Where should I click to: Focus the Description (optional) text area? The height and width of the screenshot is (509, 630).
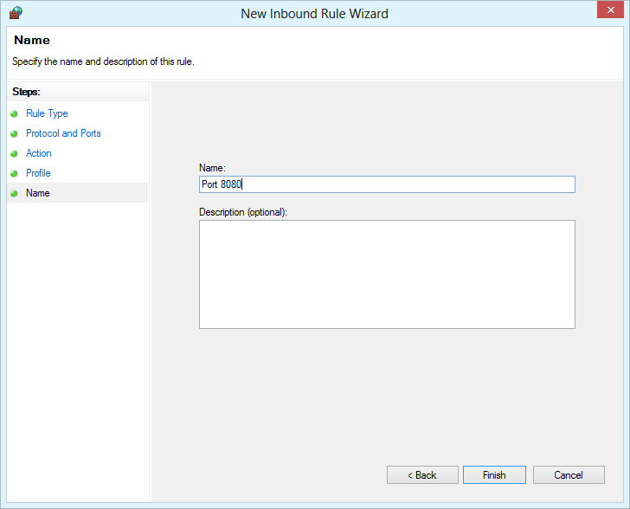(387, 274)
